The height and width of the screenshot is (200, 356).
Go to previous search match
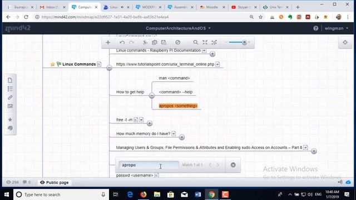tap(210, 165)
